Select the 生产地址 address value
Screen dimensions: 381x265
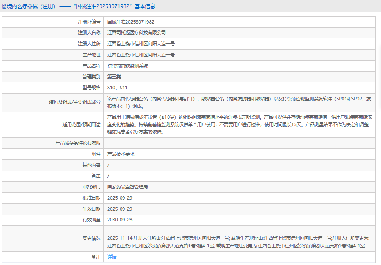[x=141, y=55]
